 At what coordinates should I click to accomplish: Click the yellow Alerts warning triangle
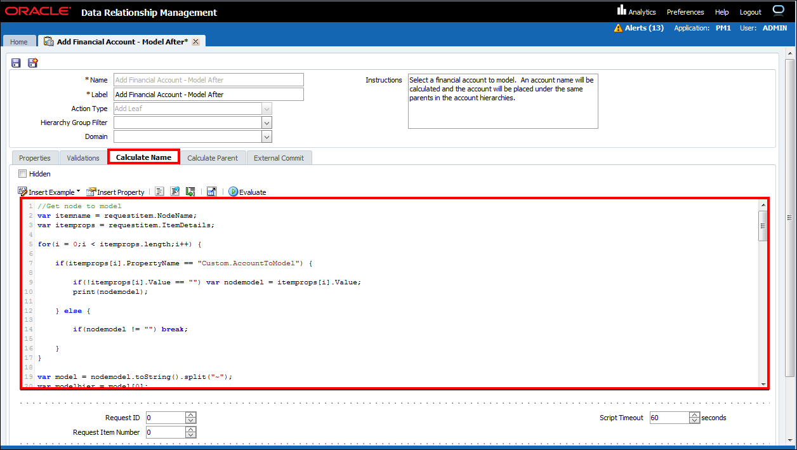point(618,28)
